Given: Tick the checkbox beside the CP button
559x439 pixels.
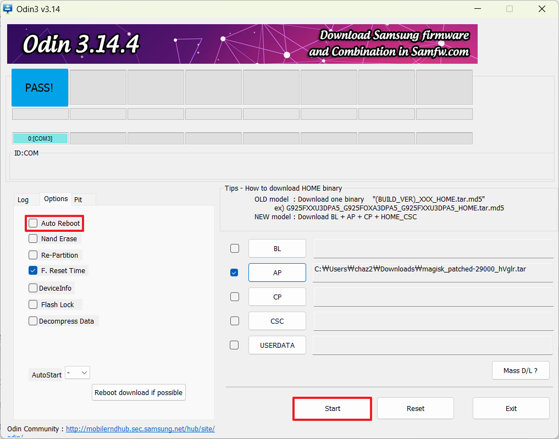Looking at the screenshot, I should coord(235,297).
